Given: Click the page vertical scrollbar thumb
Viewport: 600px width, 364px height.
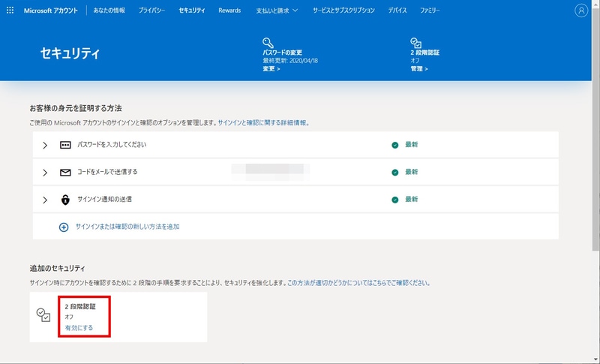Looking at the screenshot, I should click(x=595, y=130).
